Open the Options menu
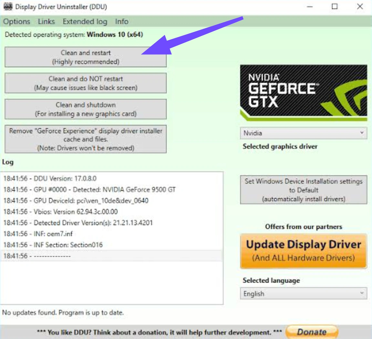 pos(16,21)
